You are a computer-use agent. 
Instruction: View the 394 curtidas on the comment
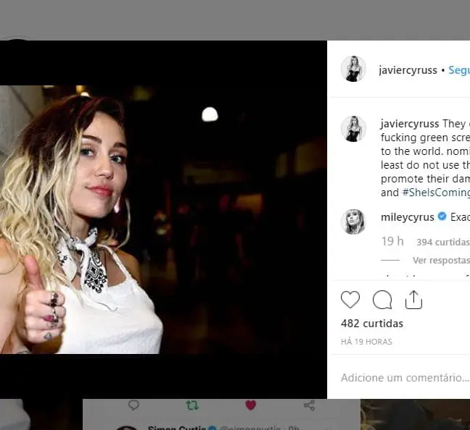pos(442,242)
